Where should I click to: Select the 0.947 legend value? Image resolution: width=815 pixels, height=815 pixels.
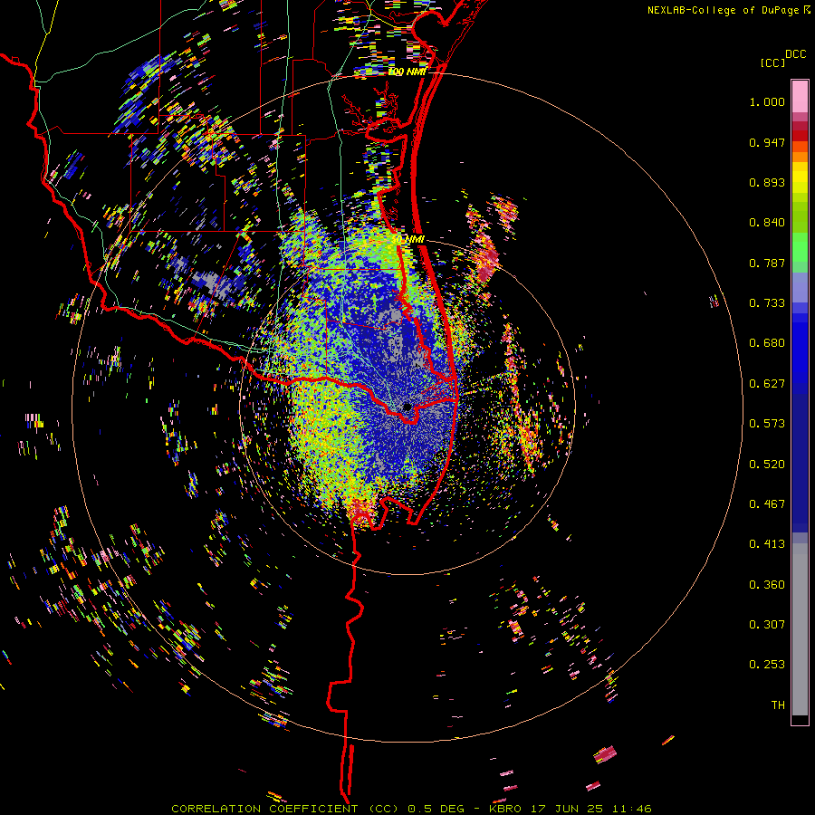point(767,142)
